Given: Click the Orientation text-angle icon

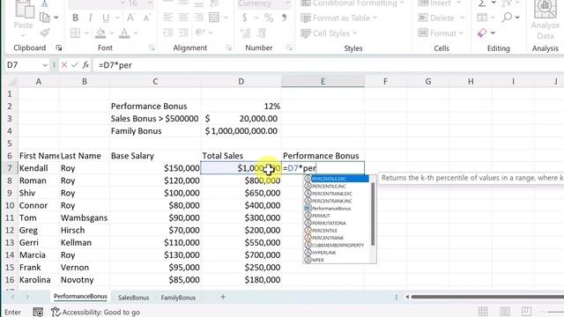Looking at the screenshot, I should 200,33.
